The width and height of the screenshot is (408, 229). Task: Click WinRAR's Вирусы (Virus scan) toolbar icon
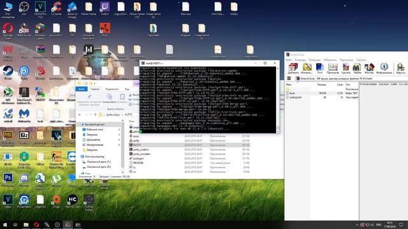point(401,69)
